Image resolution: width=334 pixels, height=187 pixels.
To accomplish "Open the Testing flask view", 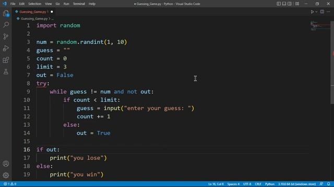I will [x=6, y=72].
